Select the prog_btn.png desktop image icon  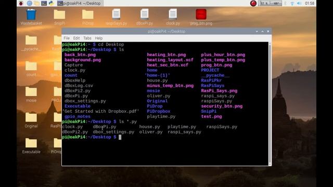click(x=201, y=17)
